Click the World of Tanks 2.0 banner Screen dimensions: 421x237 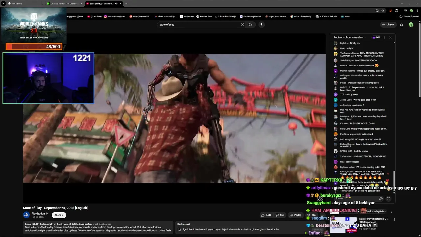click(x=34, y=25)
